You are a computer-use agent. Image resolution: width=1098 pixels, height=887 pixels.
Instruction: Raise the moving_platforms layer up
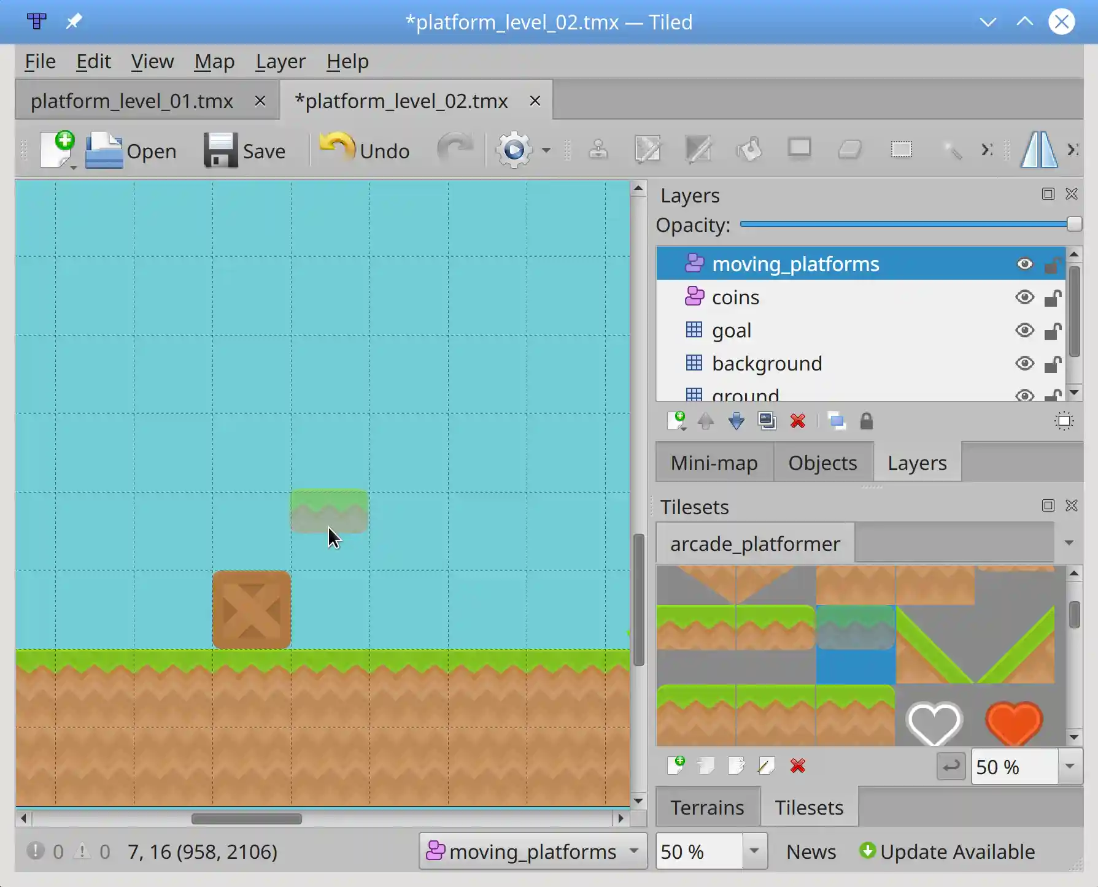click(706, 421)
